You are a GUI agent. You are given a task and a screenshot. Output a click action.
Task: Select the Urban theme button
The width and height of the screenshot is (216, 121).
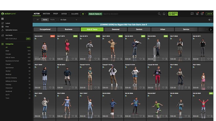tap(163, 29)
